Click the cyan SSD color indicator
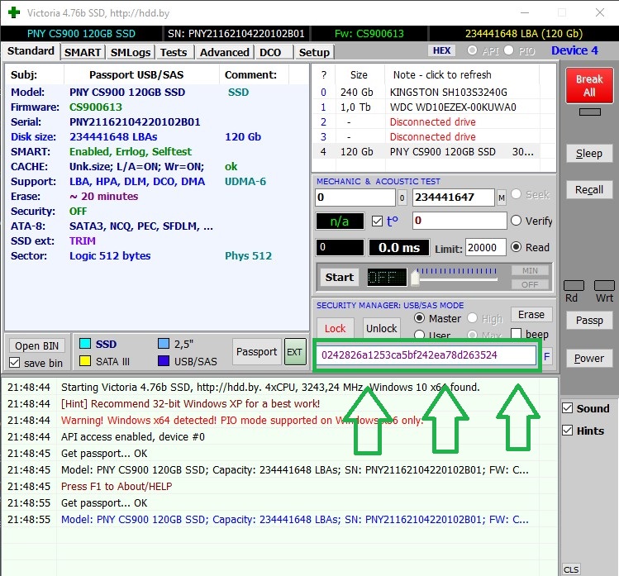This screenshot has height=576, width=619. pos(85,344)
